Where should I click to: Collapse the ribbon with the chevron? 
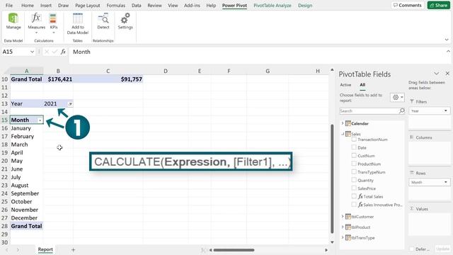coord(447,40)
